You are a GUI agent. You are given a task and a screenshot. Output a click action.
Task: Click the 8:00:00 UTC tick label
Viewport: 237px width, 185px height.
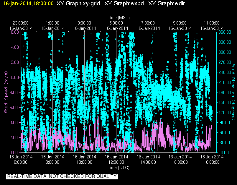tap(52, 162)
